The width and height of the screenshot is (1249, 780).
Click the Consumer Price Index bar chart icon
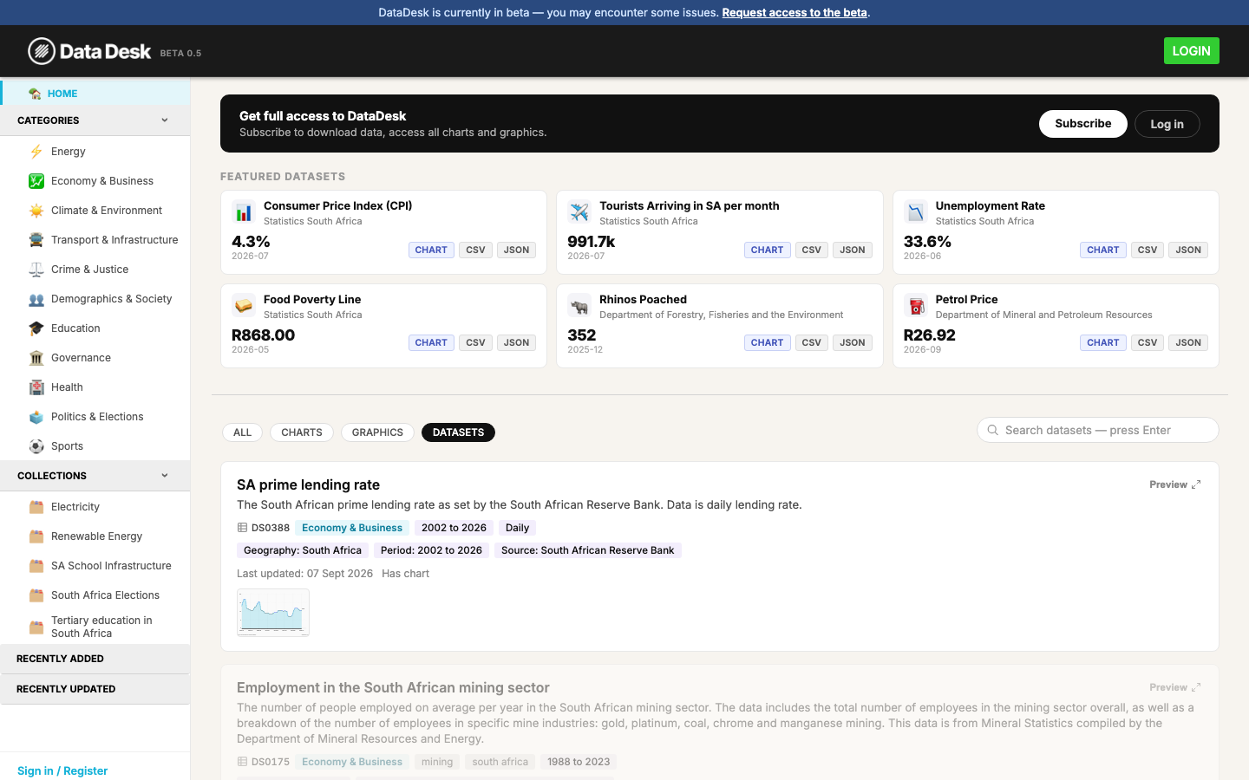244,212
